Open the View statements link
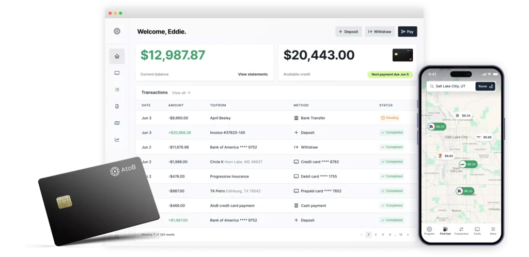The image size is (529, 257). click(x=253, y=74)
